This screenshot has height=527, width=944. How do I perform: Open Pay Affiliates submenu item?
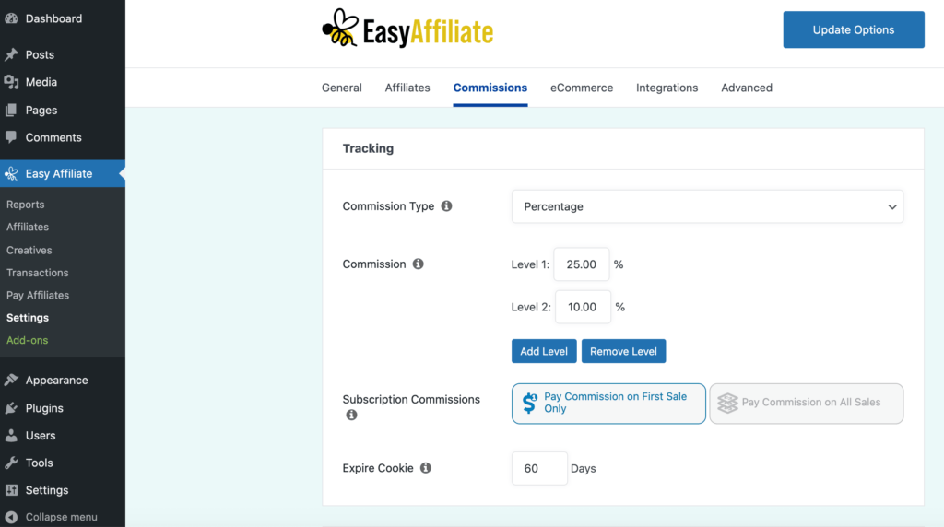(x=38, y=296)
